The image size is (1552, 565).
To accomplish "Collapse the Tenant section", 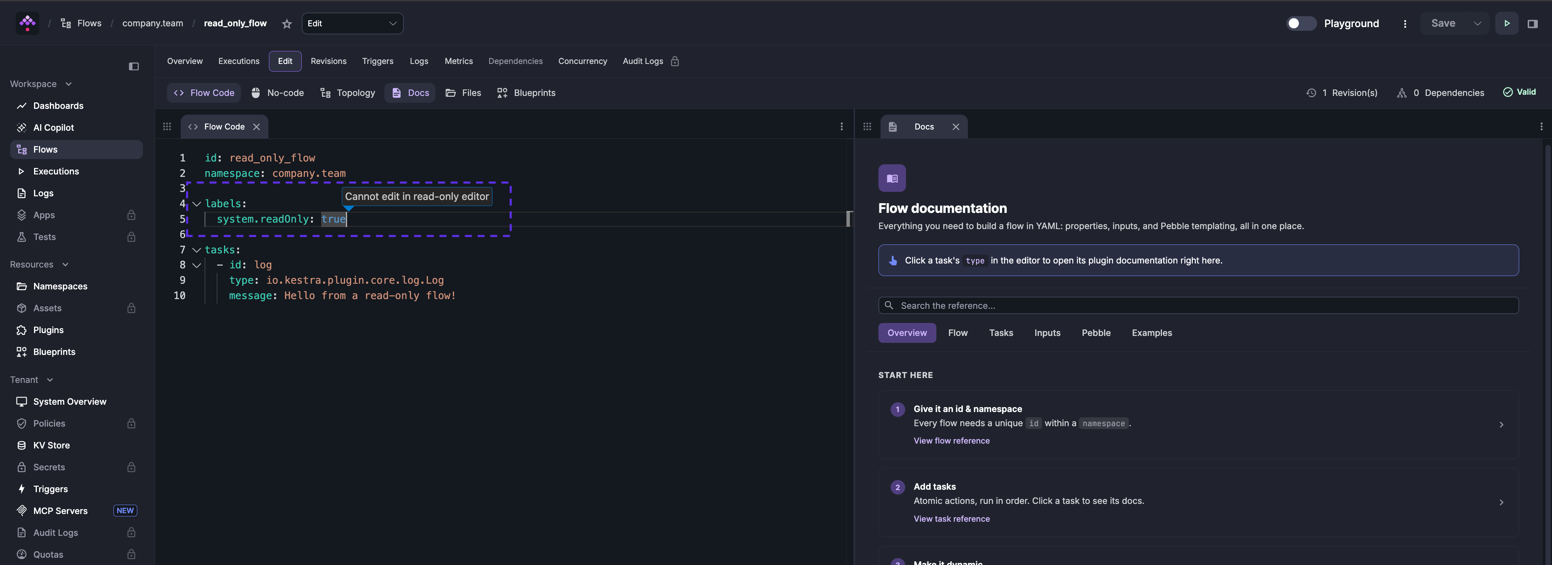I will (x=50, y=380).
